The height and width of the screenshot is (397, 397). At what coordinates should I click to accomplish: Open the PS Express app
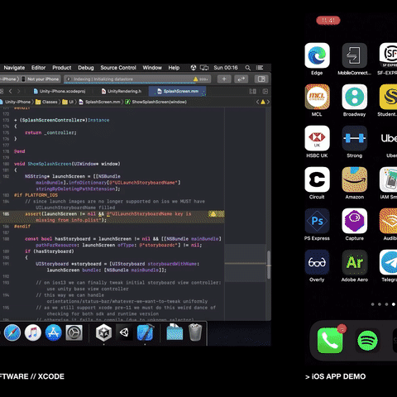point(317,221)
